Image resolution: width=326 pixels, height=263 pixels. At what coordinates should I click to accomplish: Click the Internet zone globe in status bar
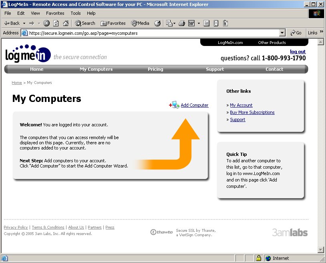click(268, 258)
